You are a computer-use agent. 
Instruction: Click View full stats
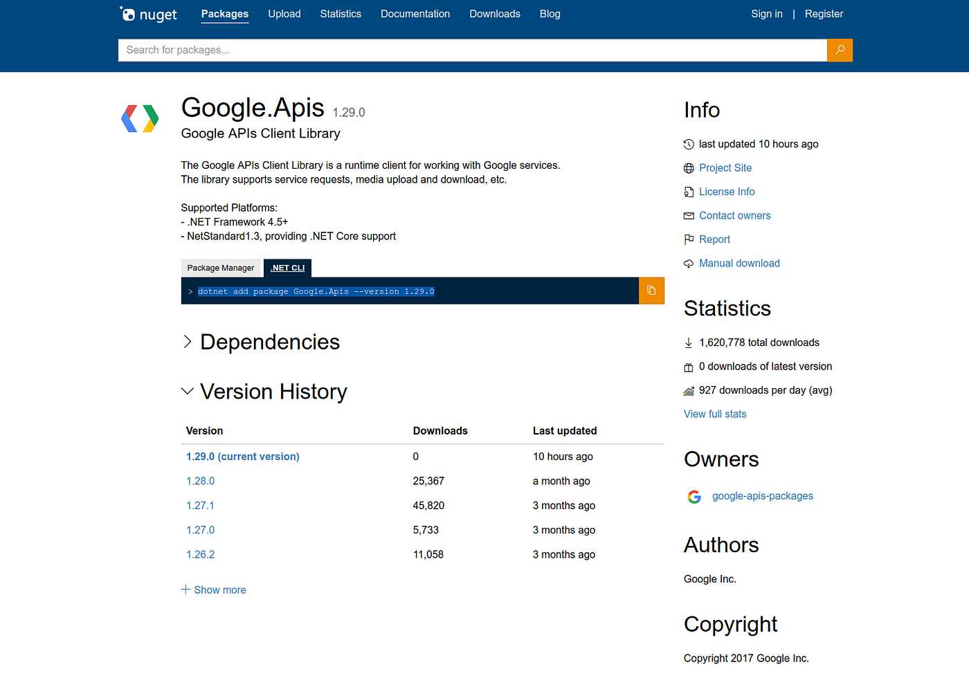[714, 414]
